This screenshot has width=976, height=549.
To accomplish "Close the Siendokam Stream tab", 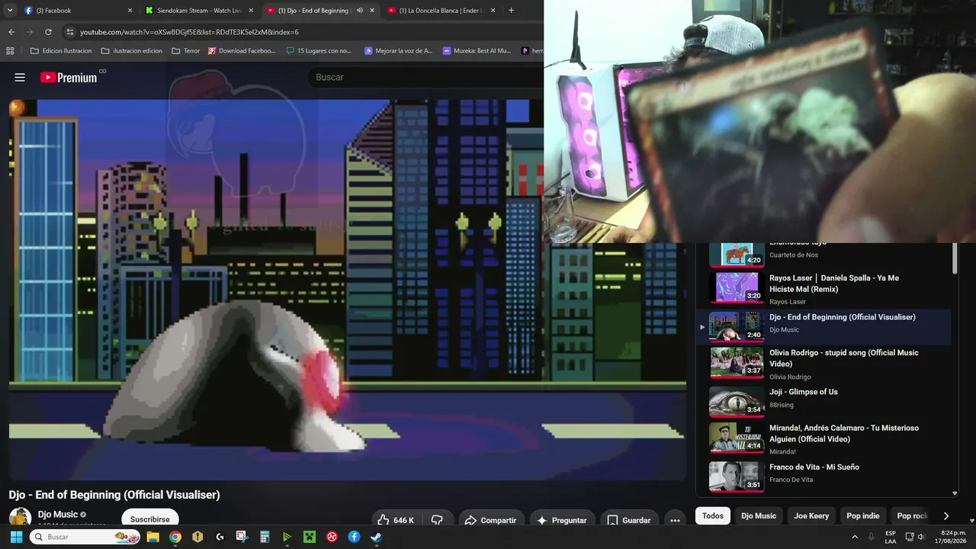I will (x=251, y=11).
